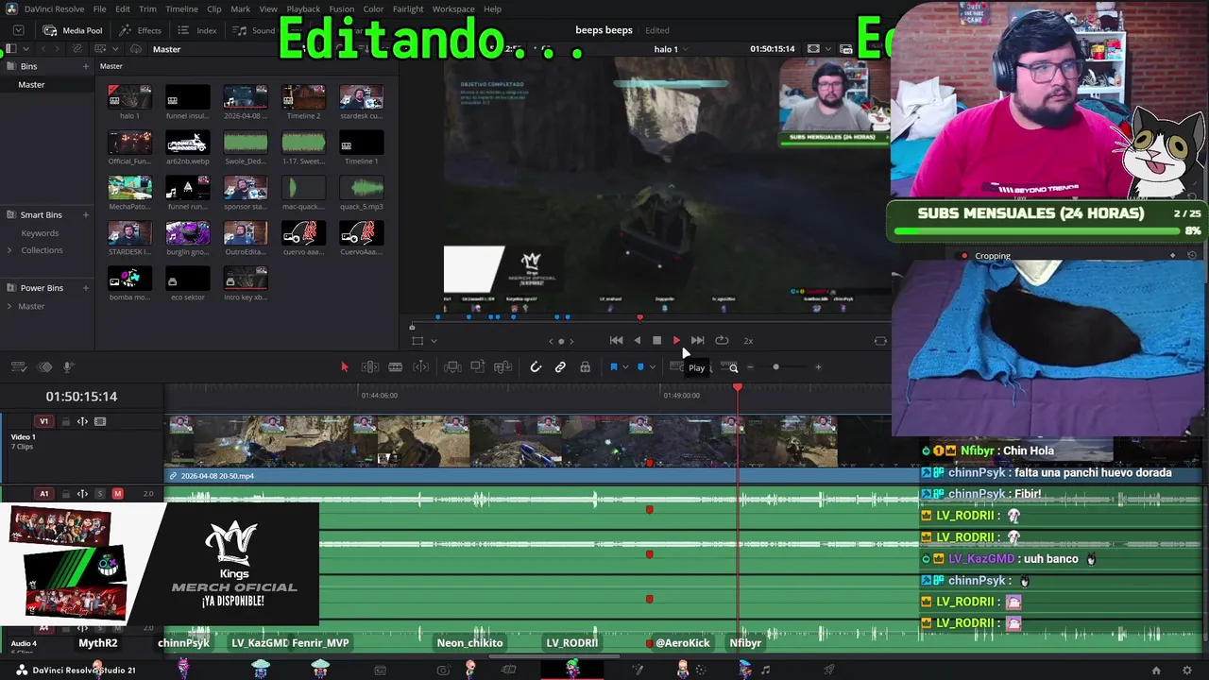Toggle loop playback in the viewer
The height and width of the screenshot is (680, 1209).
(x=722, y=341)
